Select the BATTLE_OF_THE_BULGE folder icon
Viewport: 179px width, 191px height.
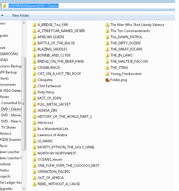(x=34, y=43)
